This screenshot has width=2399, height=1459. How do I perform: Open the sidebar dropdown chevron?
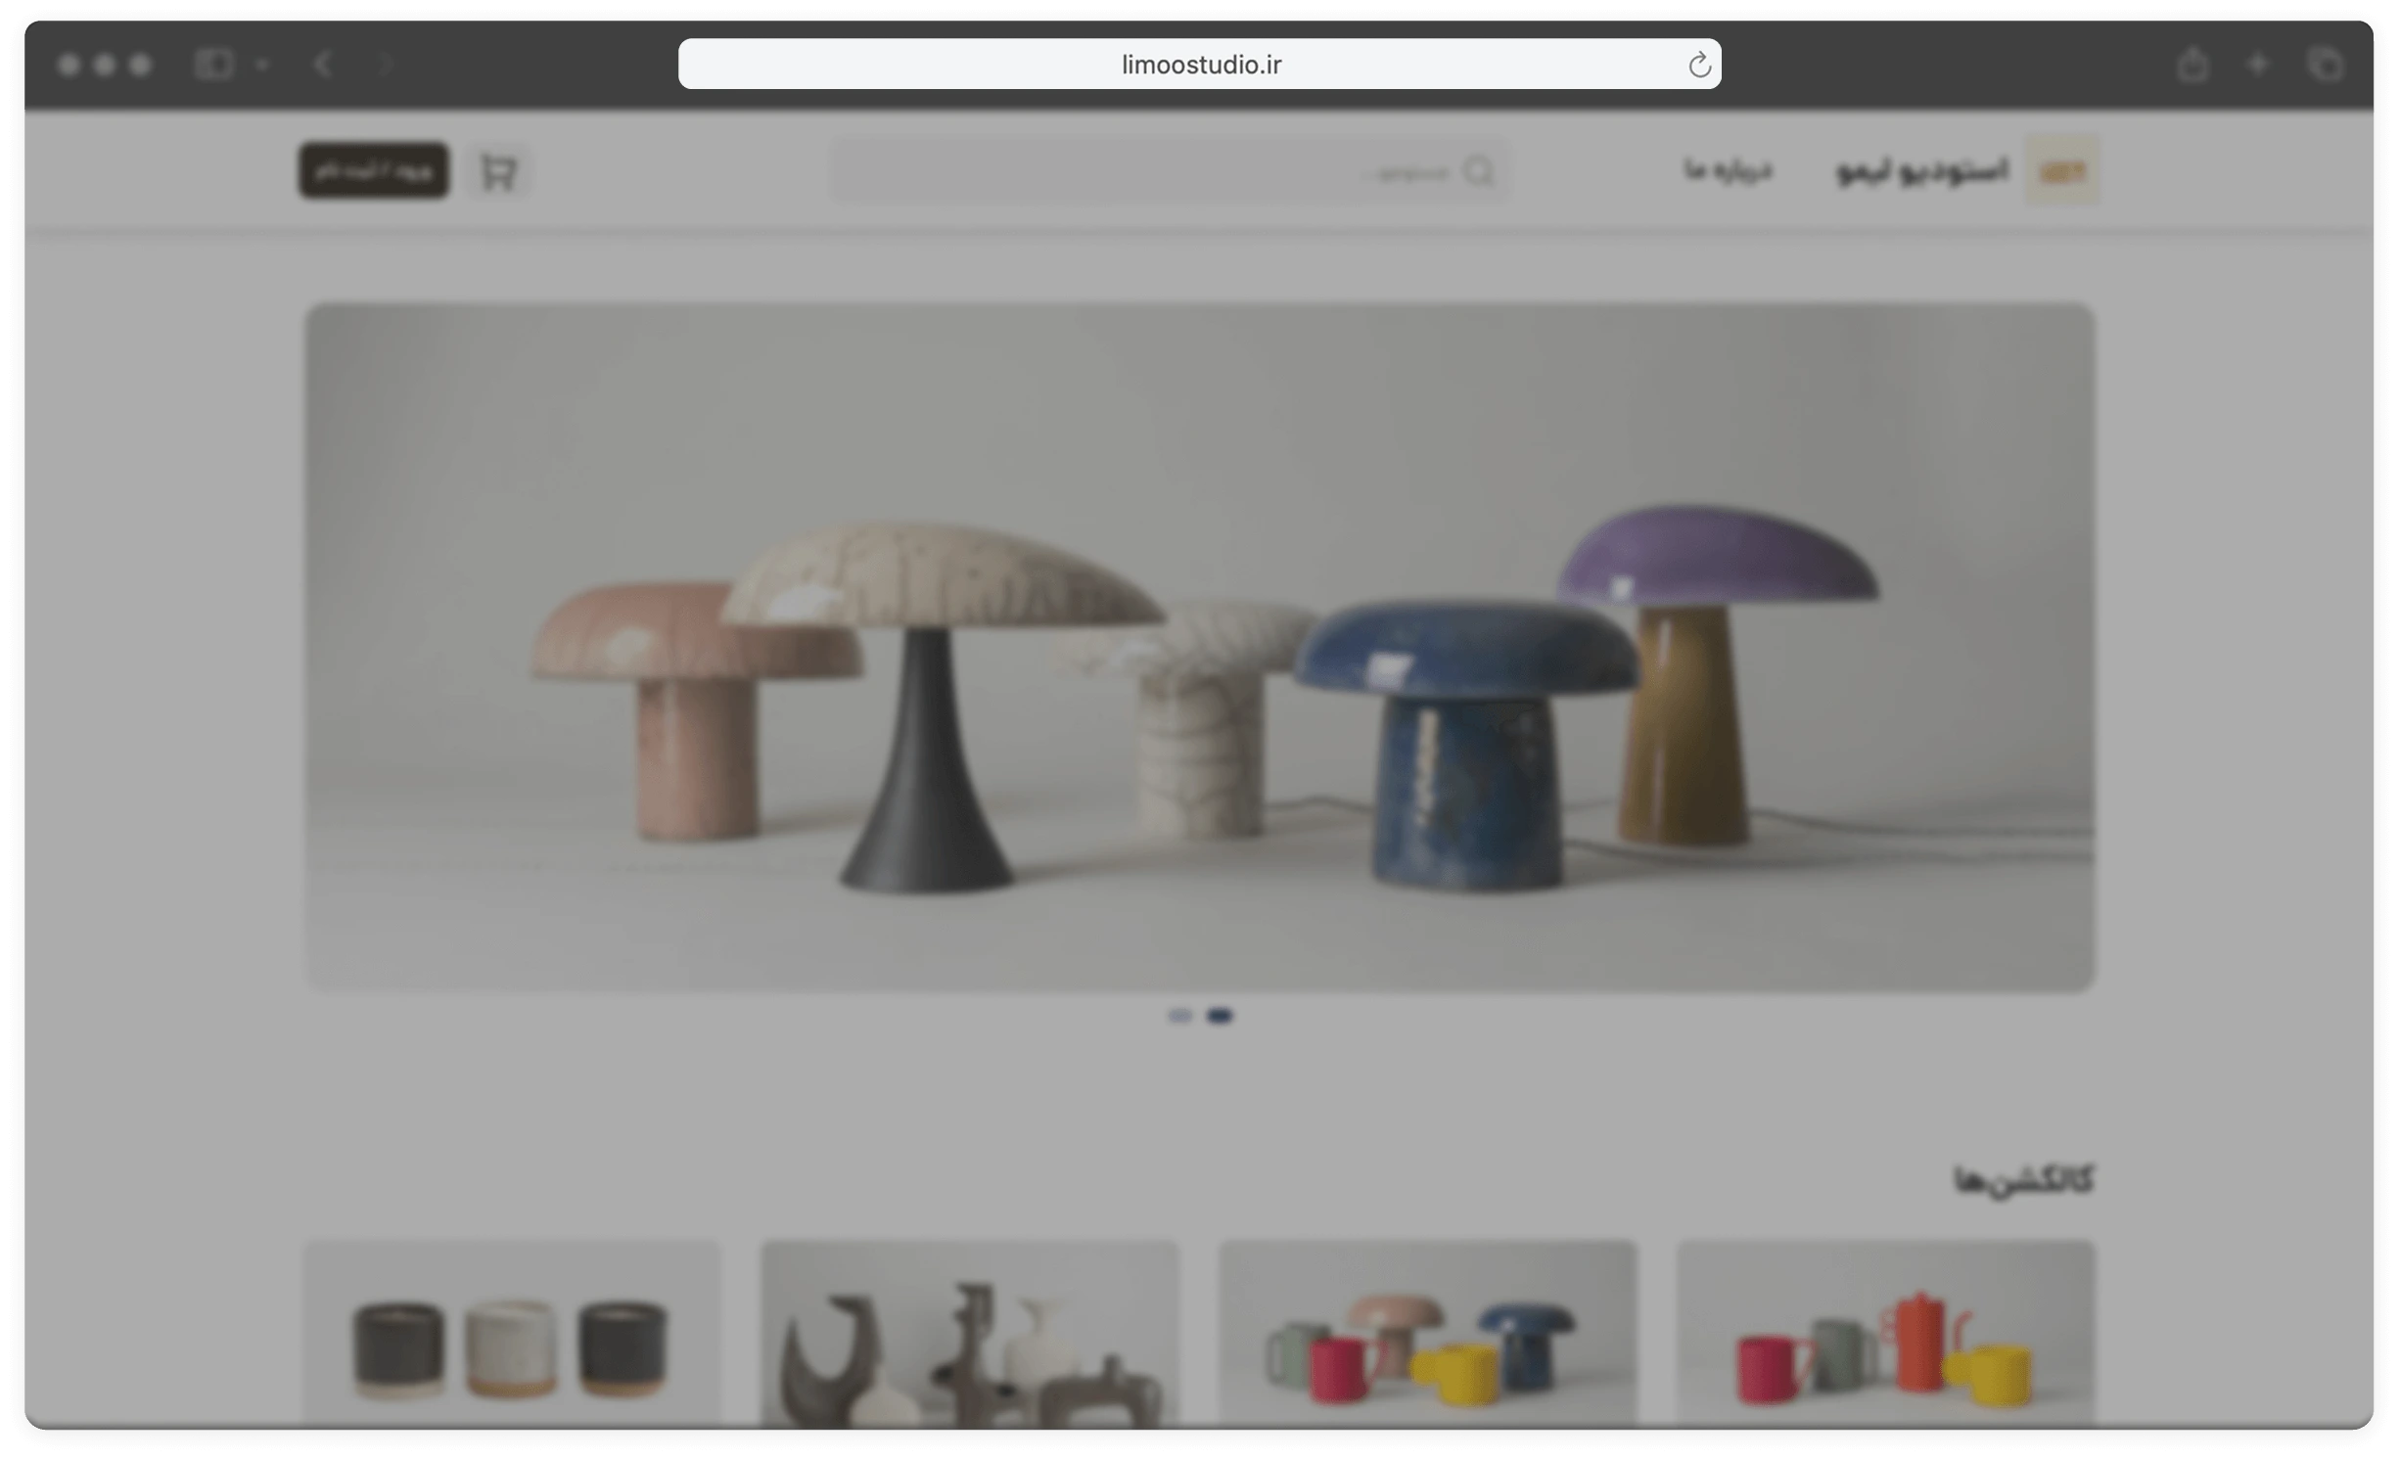point(261,65)
